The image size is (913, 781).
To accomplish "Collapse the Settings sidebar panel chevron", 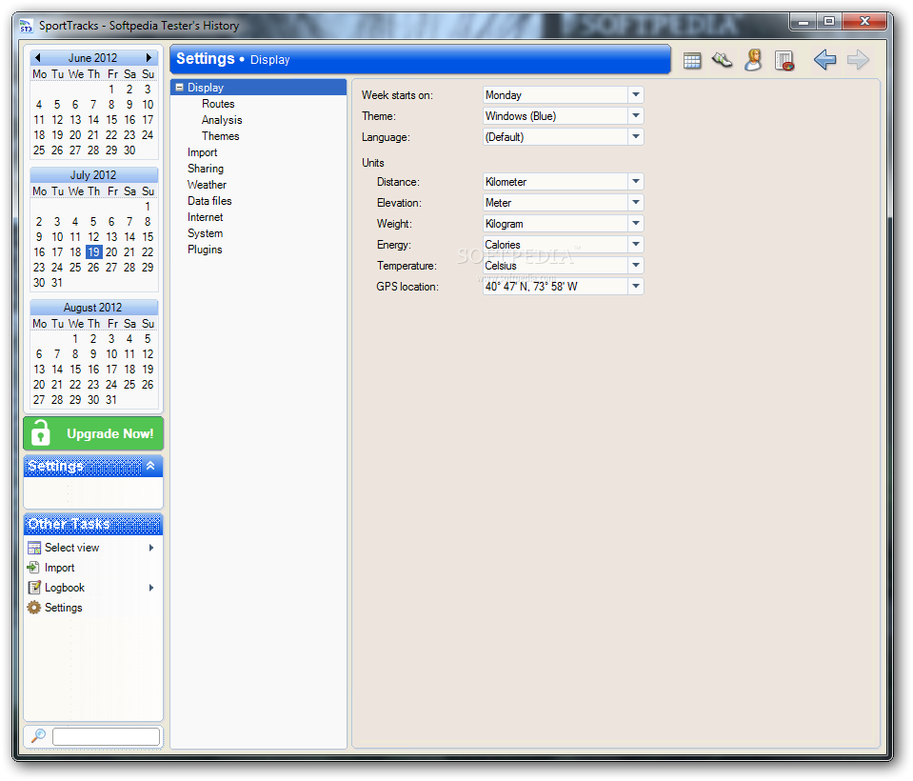I will pyautogui.click(x=150, y=466).
